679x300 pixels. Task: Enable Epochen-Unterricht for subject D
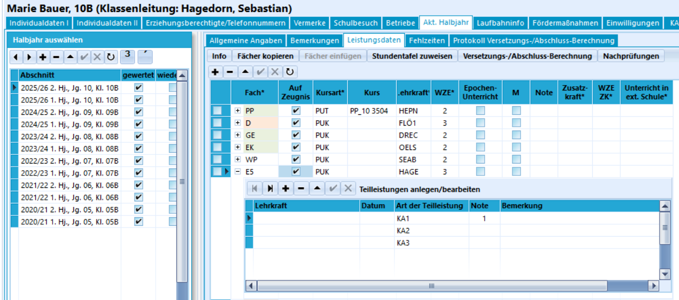[x=480, y=123]
